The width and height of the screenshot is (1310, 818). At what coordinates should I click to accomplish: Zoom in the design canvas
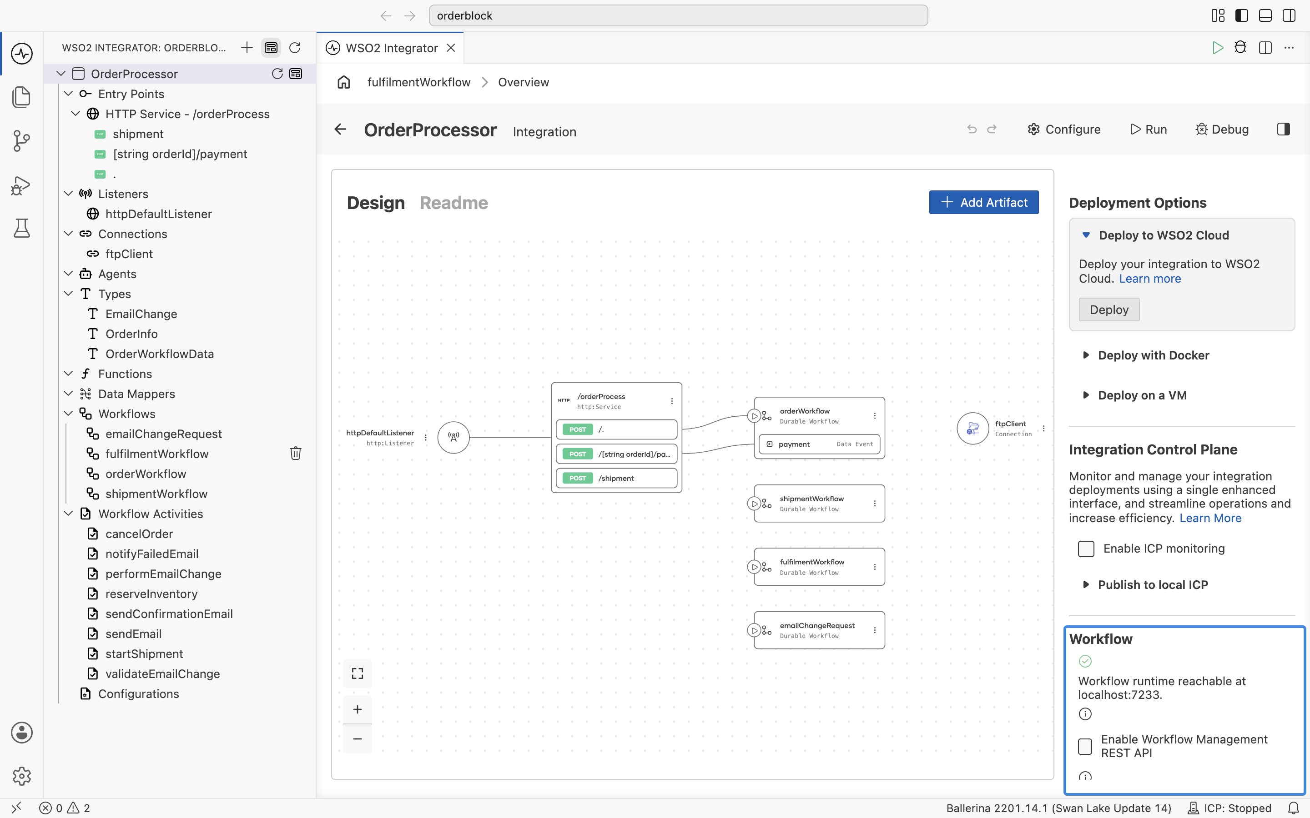(x=357, y=709)
